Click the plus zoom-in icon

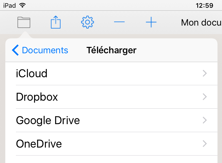pos(151,22)
